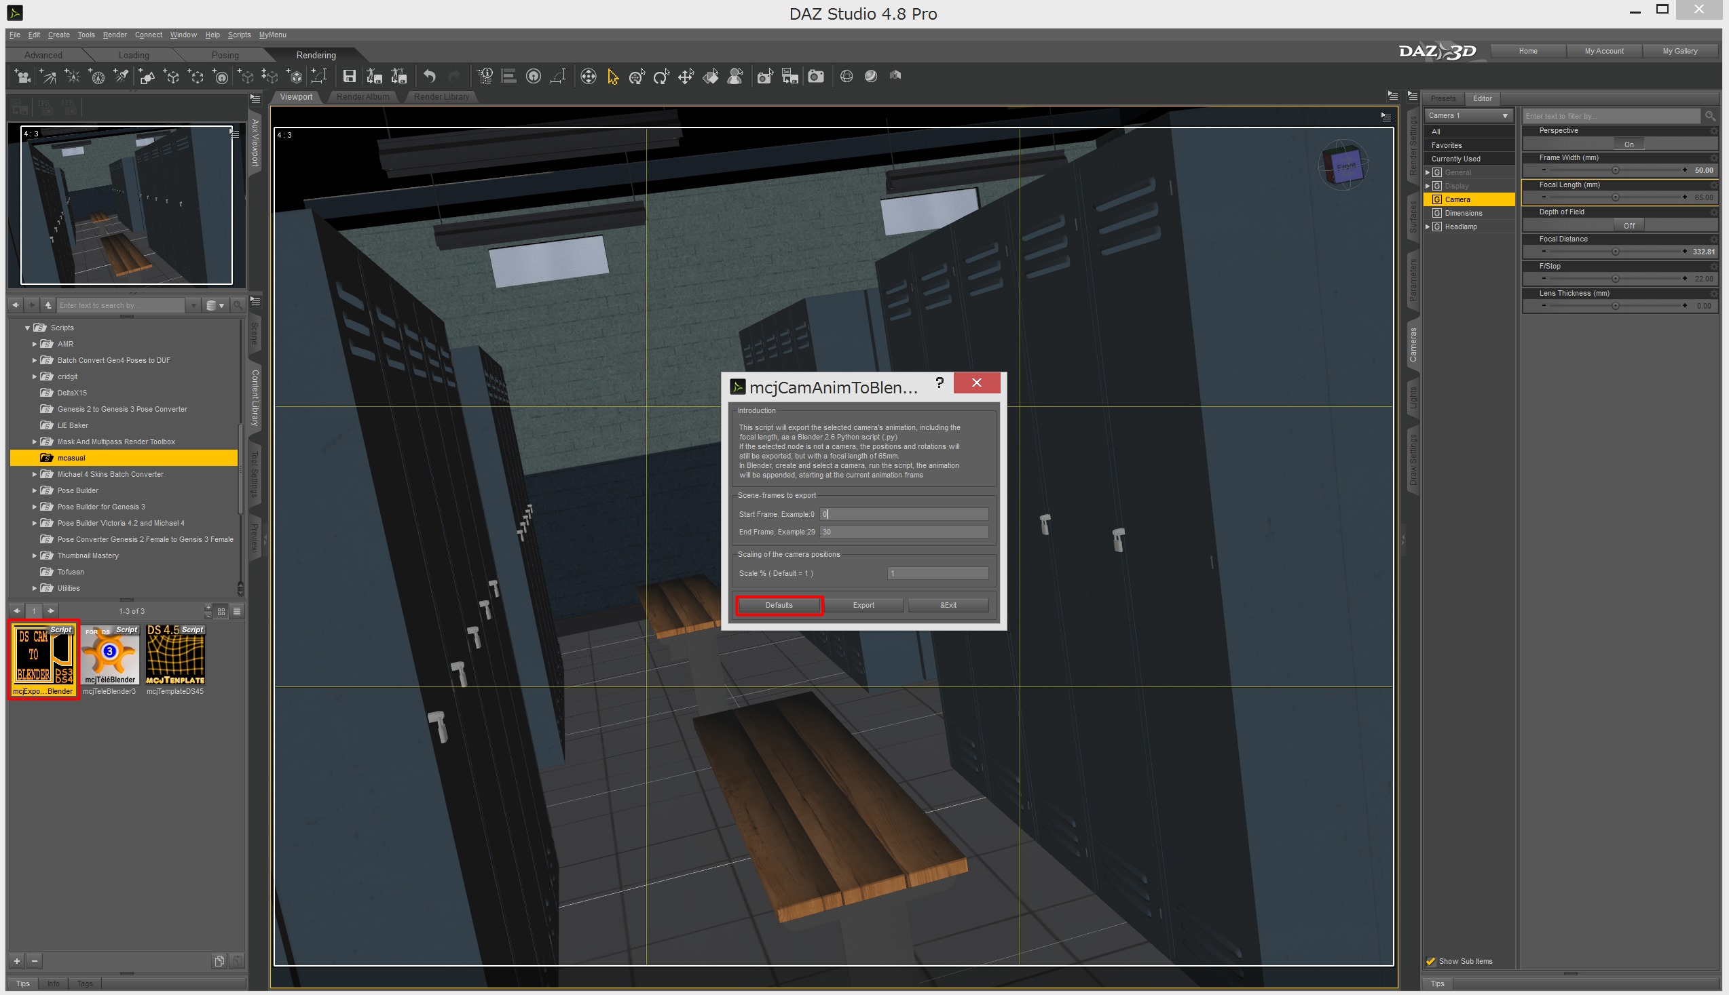This screenshot has width=1729, height=995.
Task: Select the Region Navigator figure icon
Action: pyautogui.click(x=735, y=77)
